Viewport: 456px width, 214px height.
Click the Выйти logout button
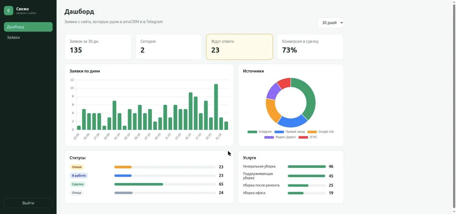(28, 203)
